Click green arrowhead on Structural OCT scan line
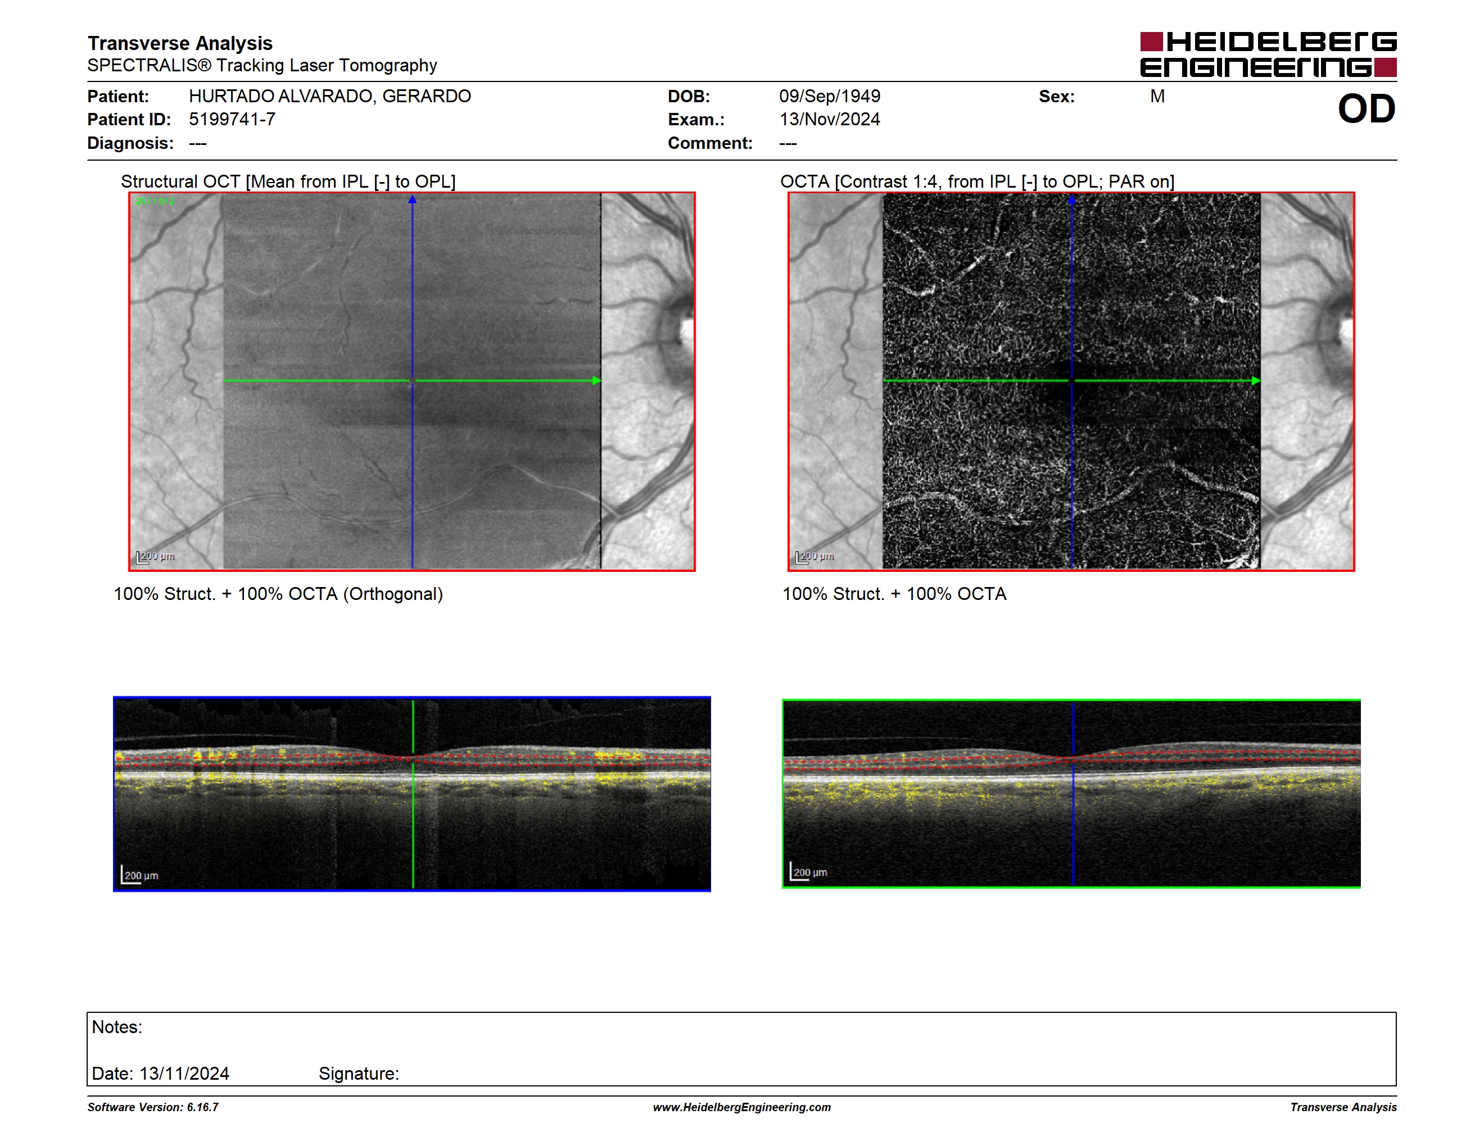The width and height of the screenshot is (1484, 1146). pyautogui.click(x=596, y=381)
